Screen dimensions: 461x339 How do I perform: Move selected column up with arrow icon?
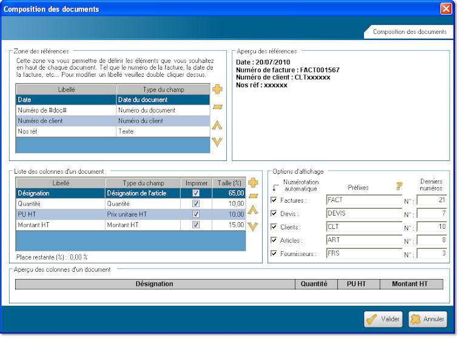click(x=253, y=210)
